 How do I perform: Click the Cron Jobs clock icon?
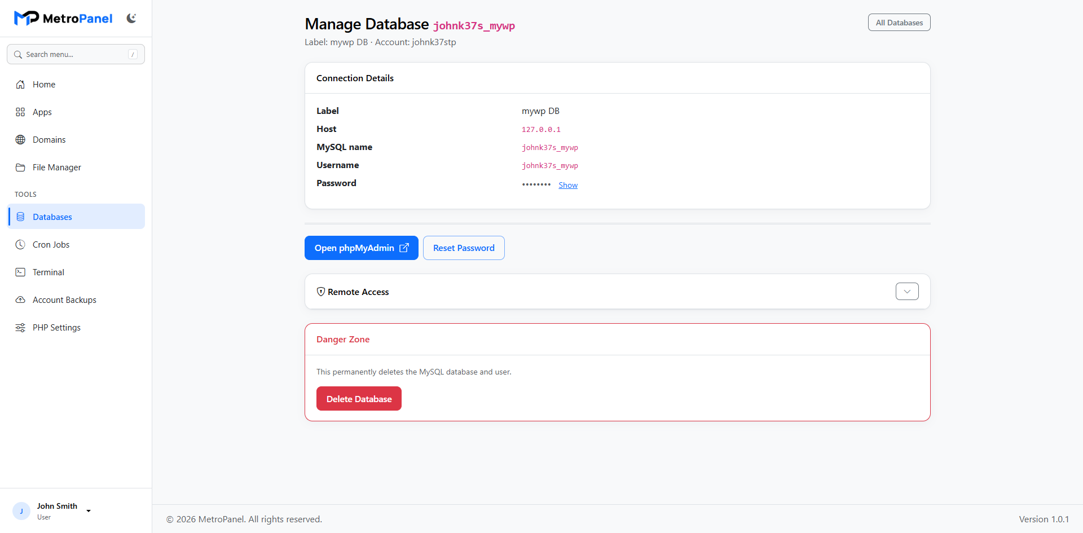(x=20, y=245)
